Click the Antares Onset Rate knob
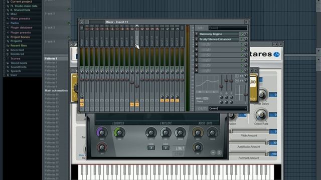Viewport: 321px width, 180px height. 261,115
